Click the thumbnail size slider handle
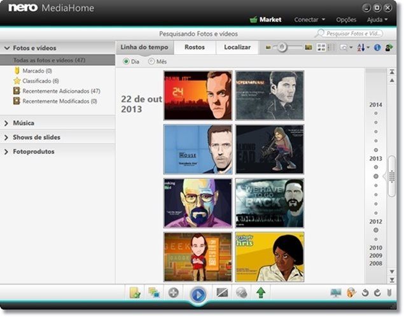Screen dimensions: 404x317 coord(282,47)
